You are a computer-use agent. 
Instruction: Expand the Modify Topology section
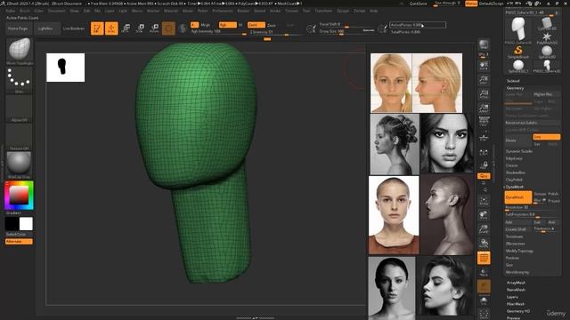[x=519, y=251]
